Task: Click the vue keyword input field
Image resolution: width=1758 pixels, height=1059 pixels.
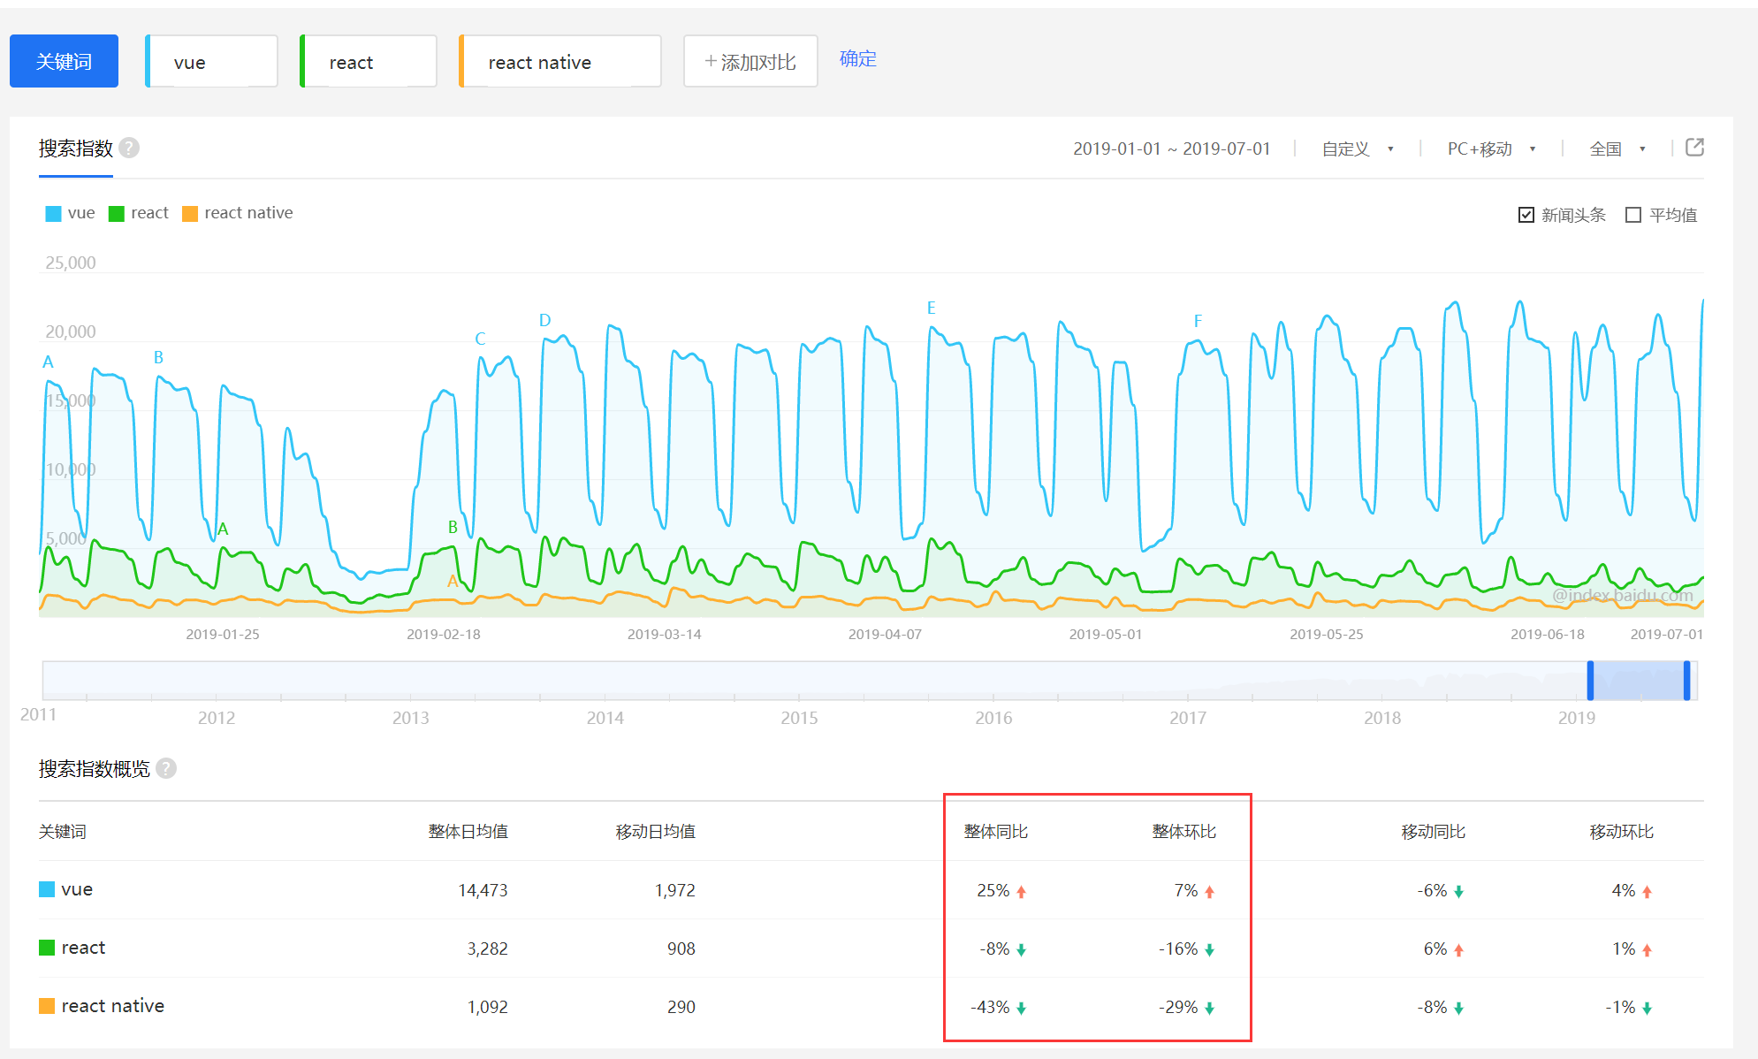Action: [210, 61]
